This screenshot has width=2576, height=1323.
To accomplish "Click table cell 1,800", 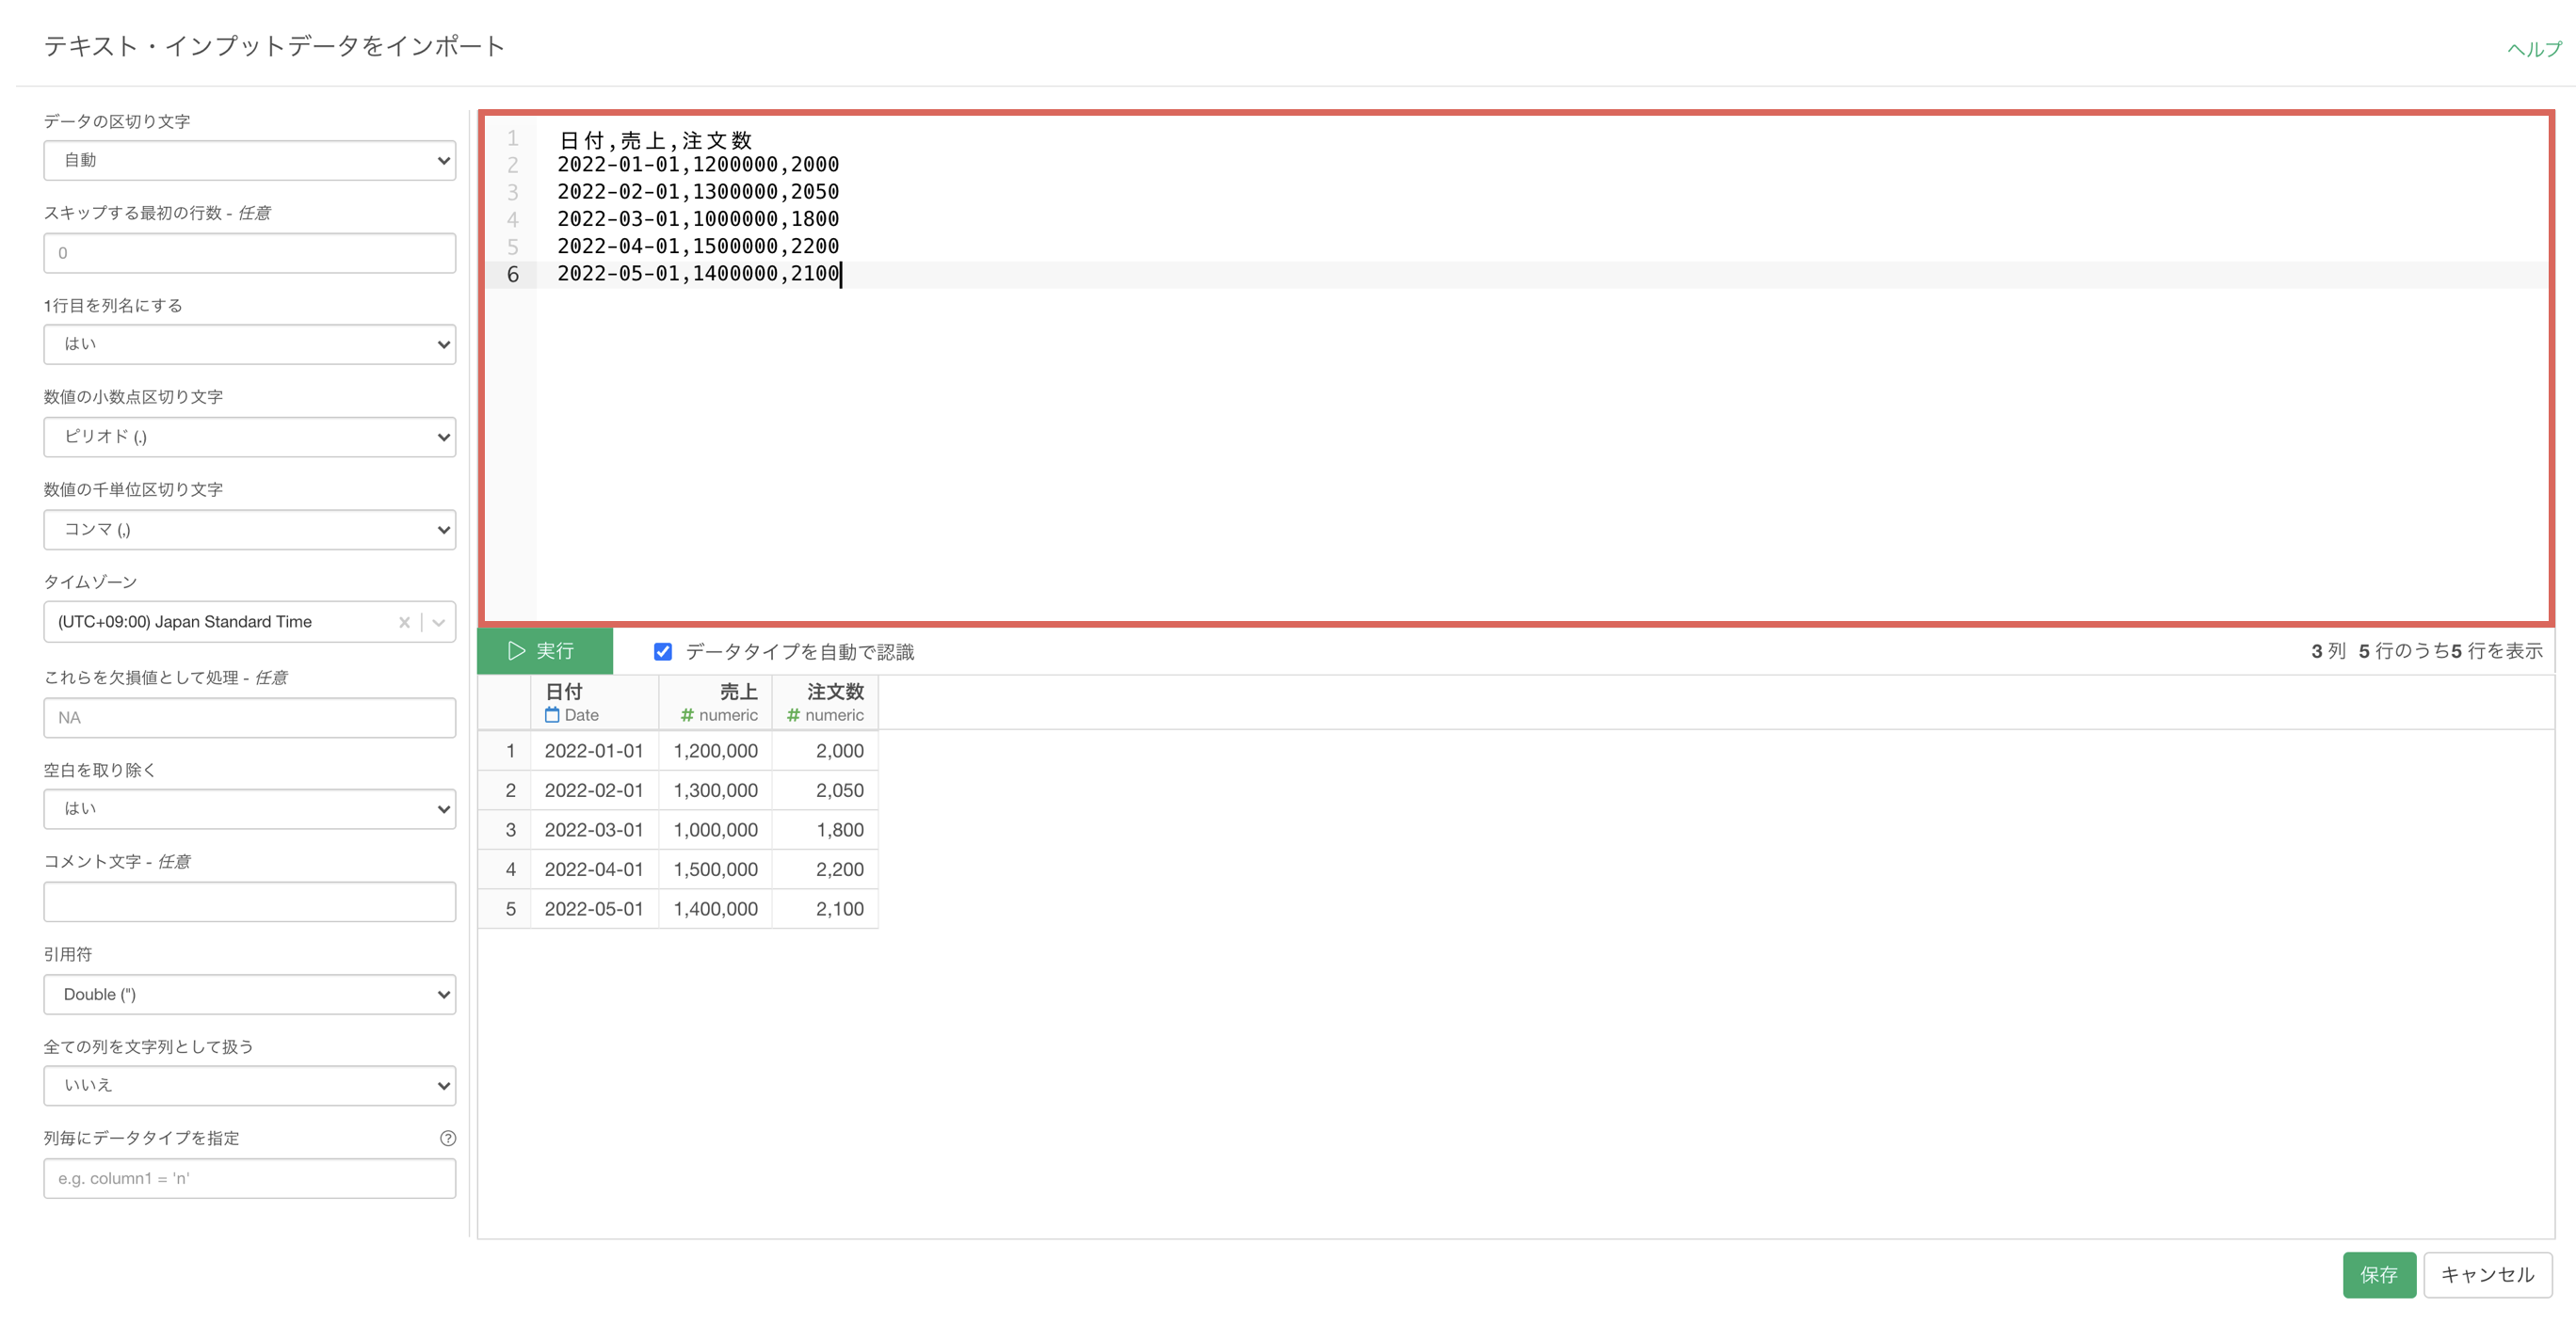I will pos(825,829).
